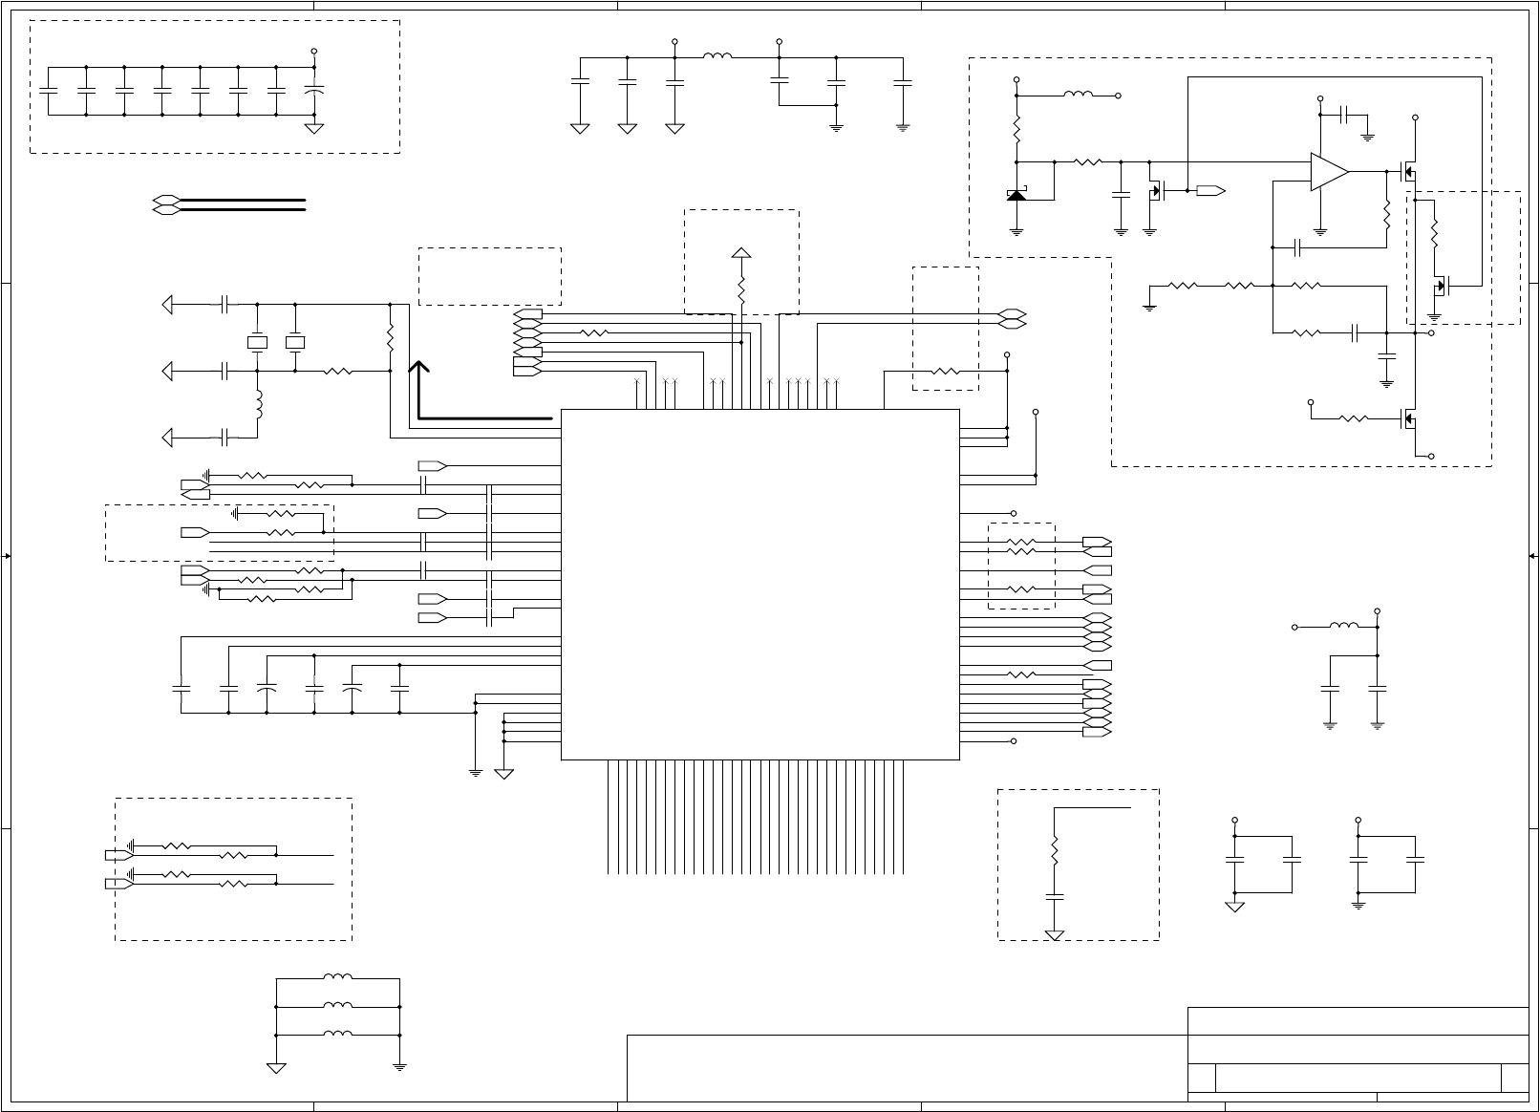Select the MOSFET inside the small dashed box
This screenshot has height=1112, width=1540.
(1443, 285)
